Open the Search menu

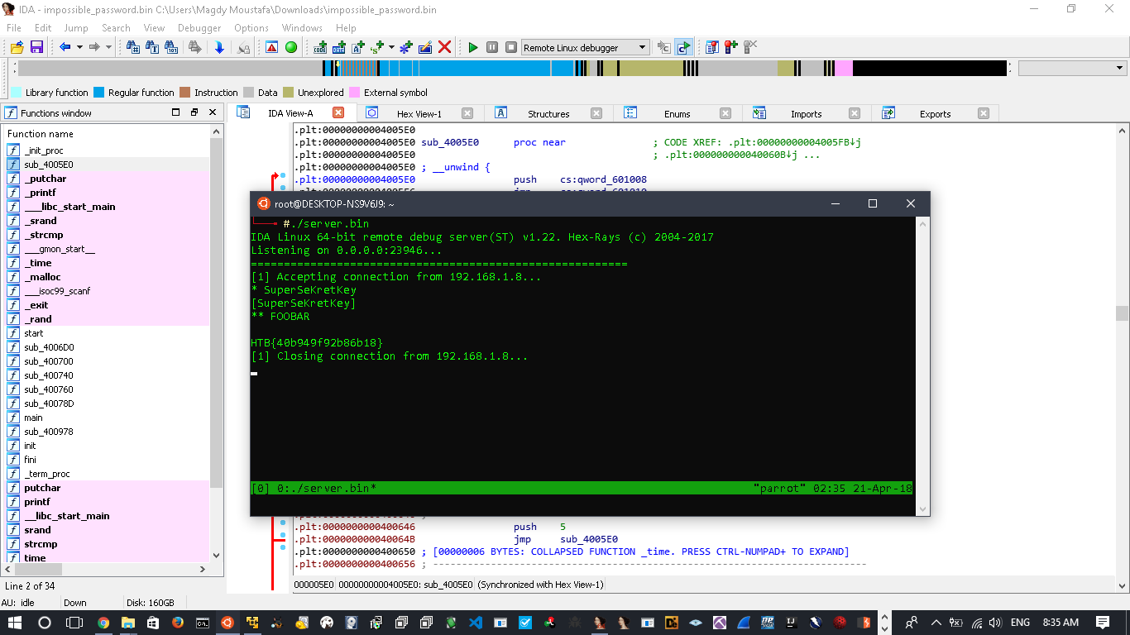click(116, 27)
